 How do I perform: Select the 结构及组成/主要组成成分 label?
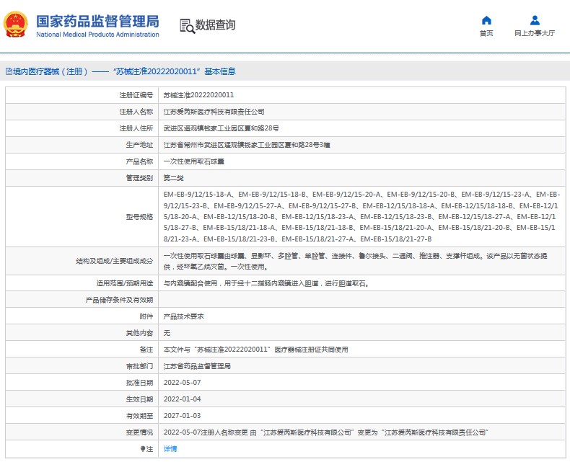[x=115, y=261]
